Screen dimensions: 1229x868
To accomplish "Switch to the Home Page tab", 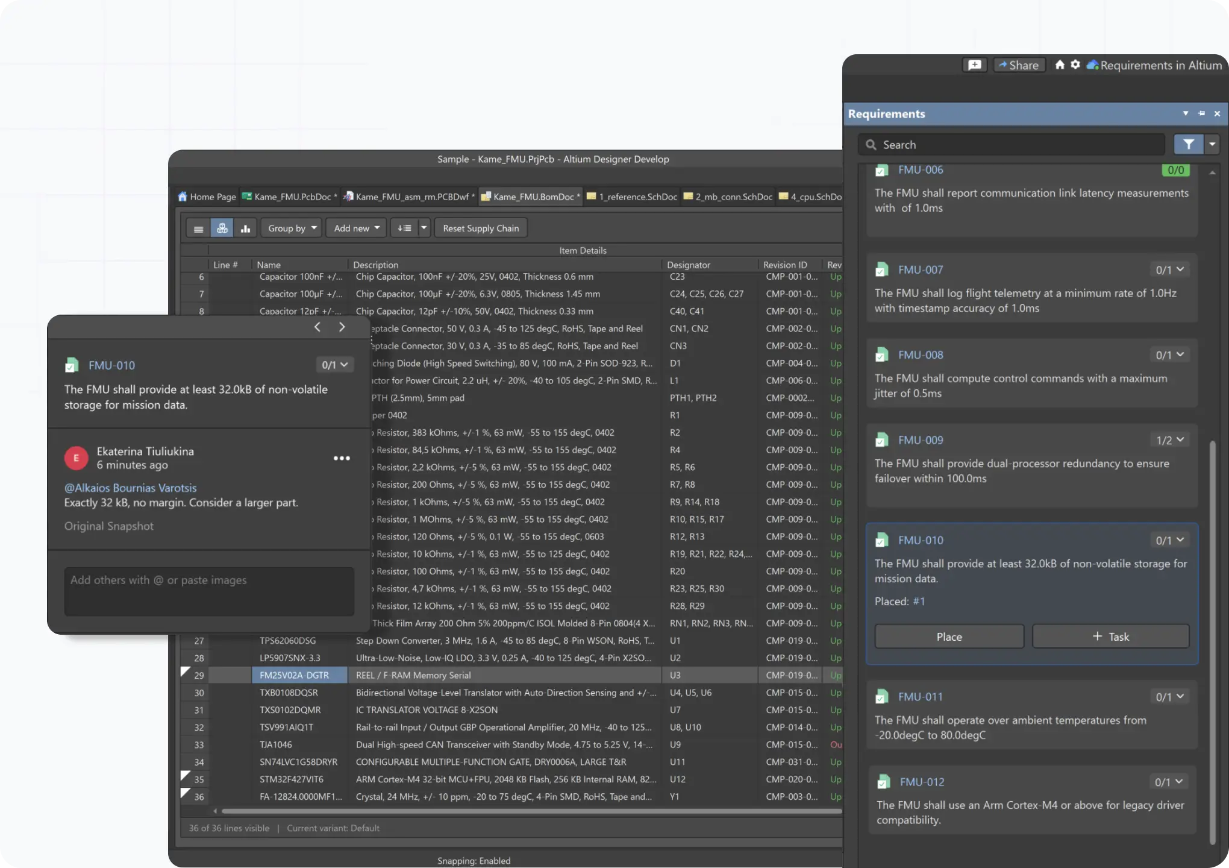I will [207, 197].
